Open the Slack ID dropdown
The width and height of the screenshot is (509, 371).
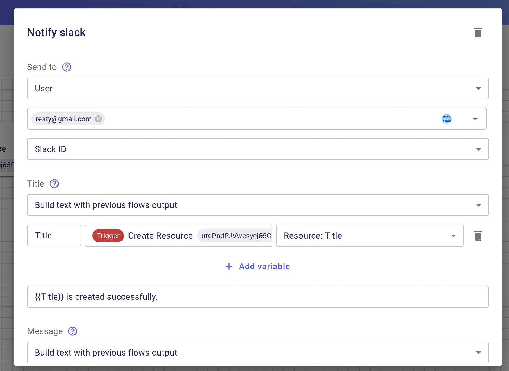(x=258, y=149)
